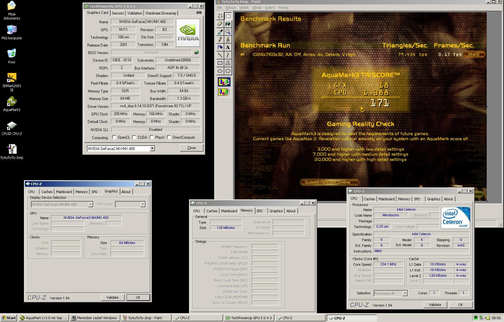504x322 pixels.
Task: Open Moje dokumenty desktop folder
Action: [12, 10]
